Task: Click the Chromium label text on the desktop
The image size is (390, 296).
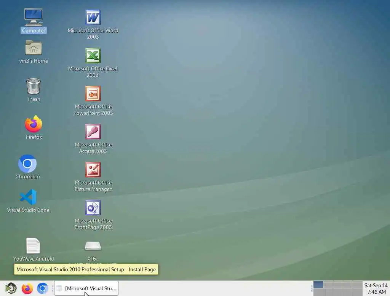Action: click(27, 177)
